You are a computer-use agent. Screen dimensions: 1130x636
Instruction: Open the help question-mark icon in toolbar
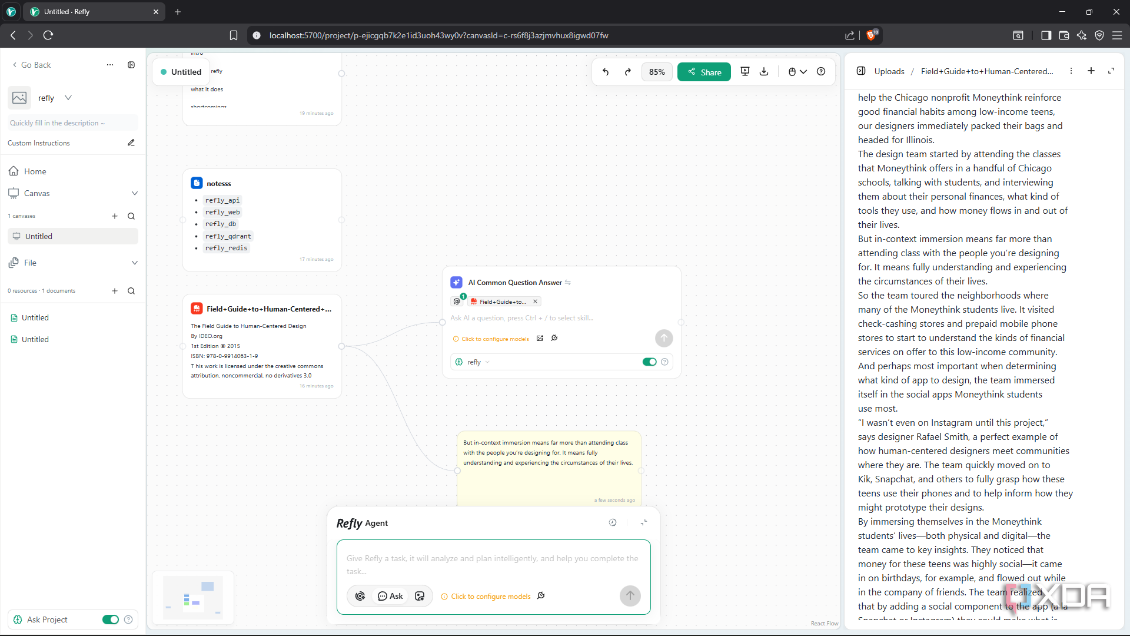pos(821,71)
